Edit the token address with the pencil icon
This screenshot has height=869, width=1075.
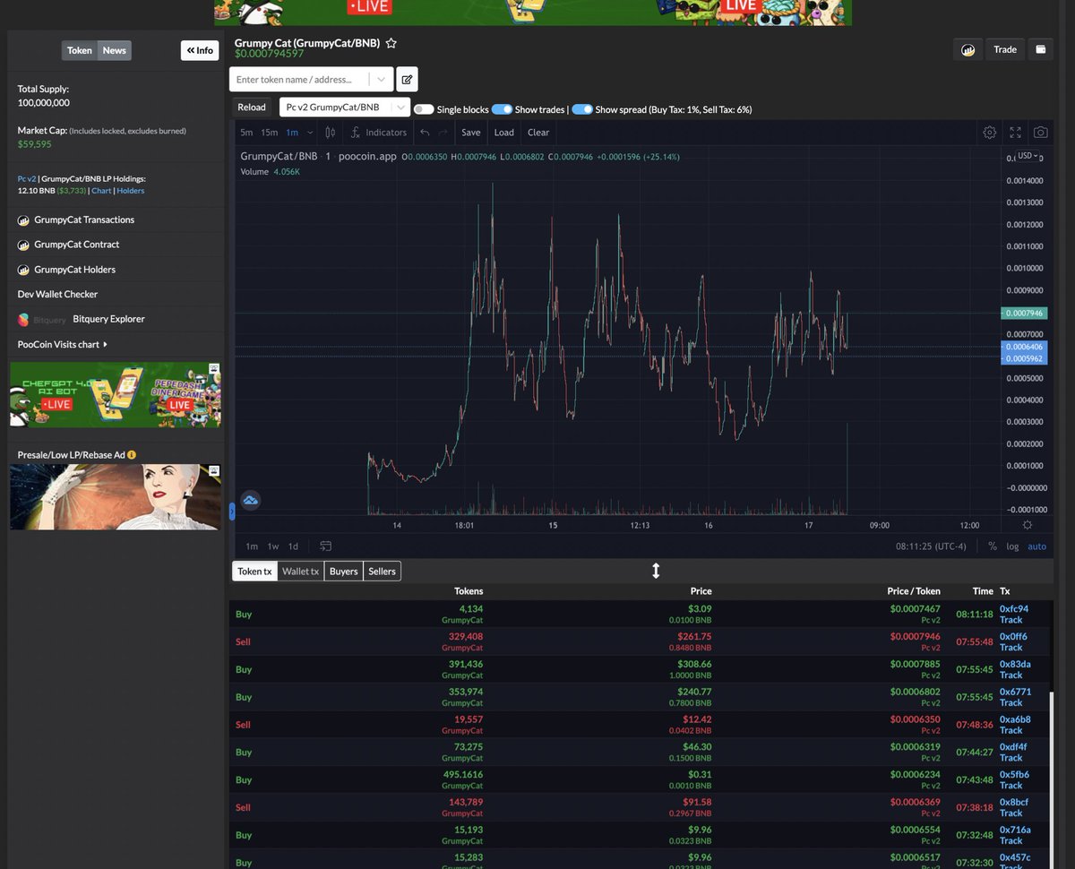point(407,79)
